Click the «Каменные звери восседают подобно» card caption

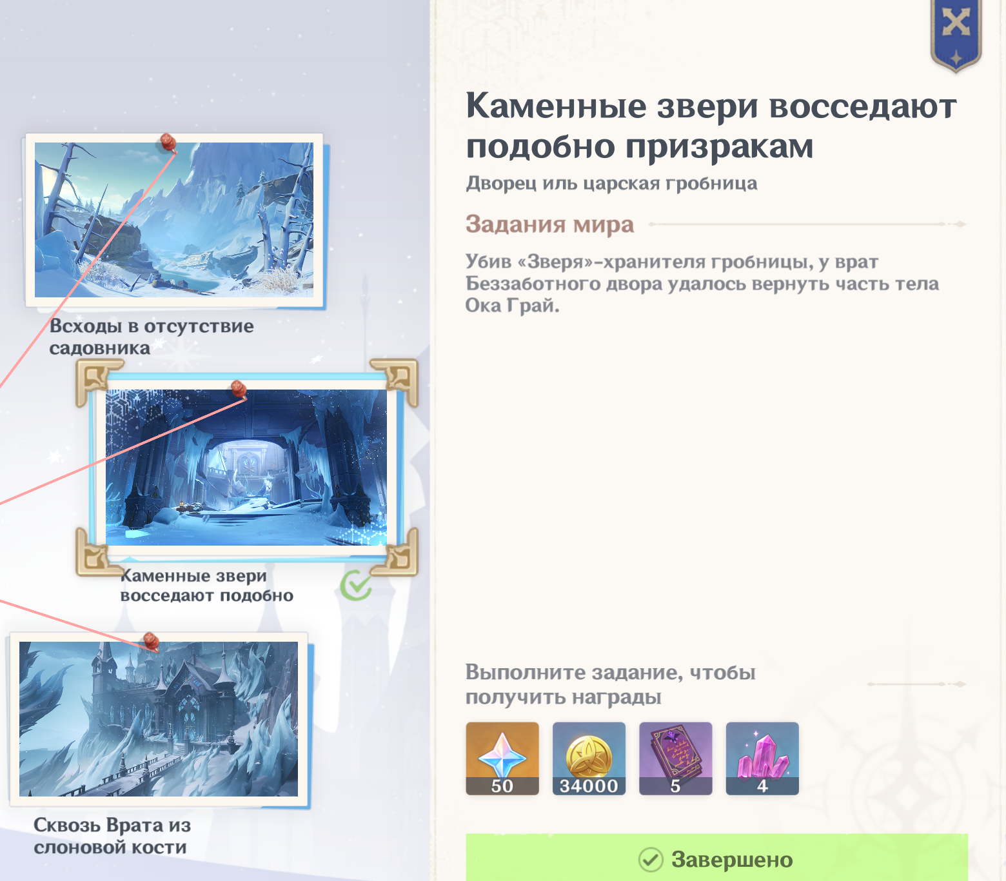pos(207,586)
